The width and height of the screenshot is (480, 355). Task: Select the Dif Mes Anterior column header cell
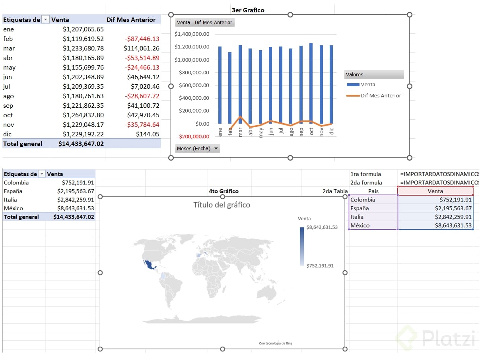coord(133,19)
